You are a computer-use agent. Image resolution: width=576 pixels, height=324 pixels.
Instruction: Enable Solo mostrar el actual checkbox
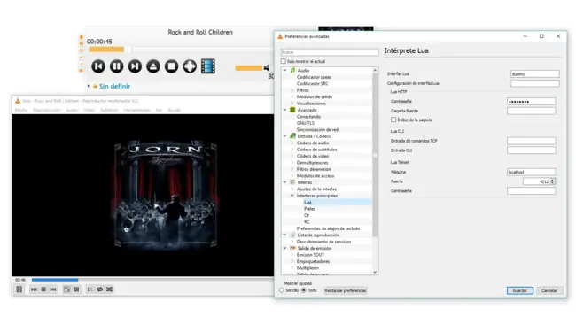pos(284,61)
